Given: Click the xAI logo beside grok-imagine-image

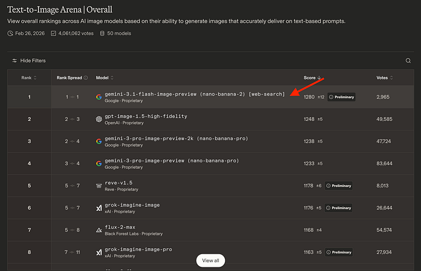Looking at the screenshot, I should tap(99, 208).
